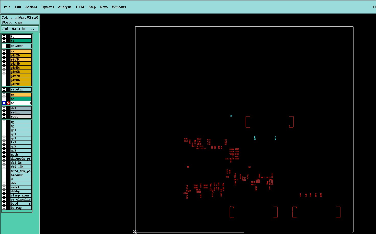
Task: Click the cyan FB2 label on canvas
Action: click(x=276, y=138)
